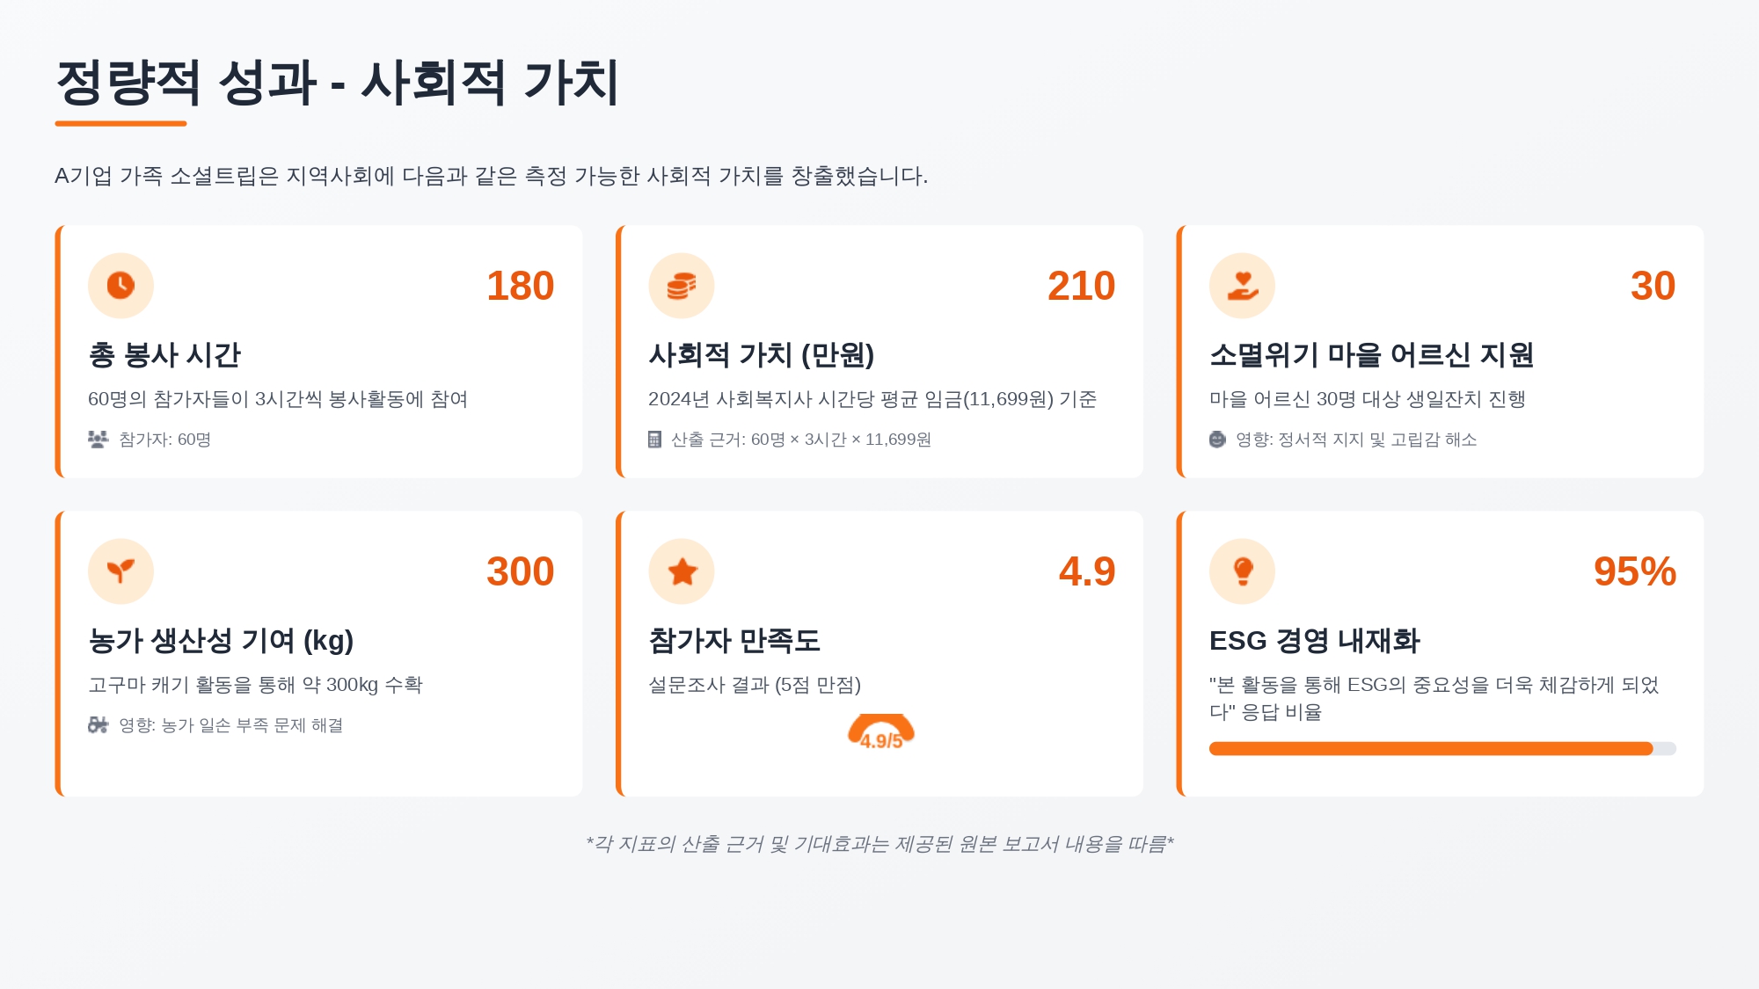Click the coins icon on social value card
This screenshot has width=1759, height=989.
click(x=682, y=286)
